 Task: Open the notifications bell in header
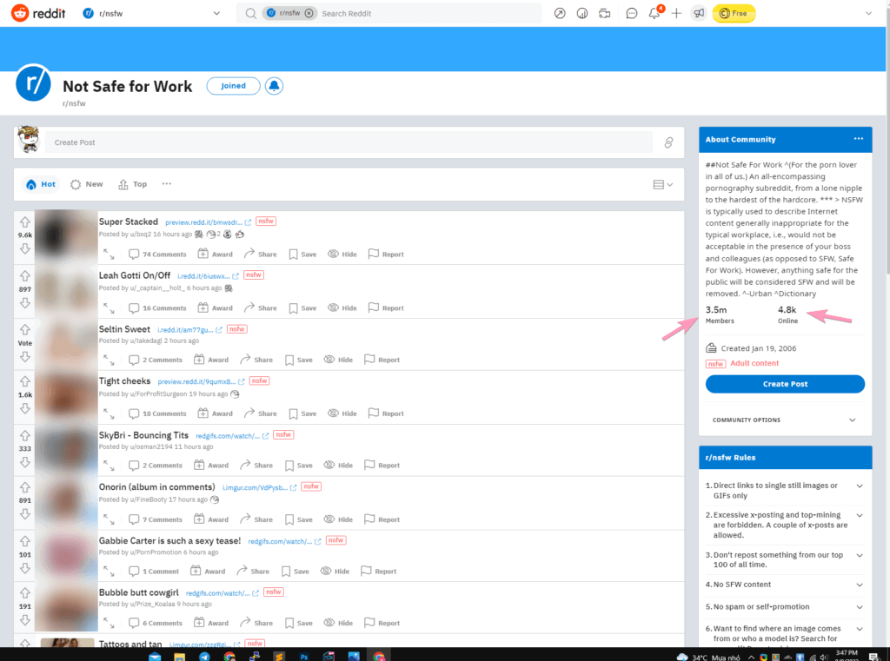[654, 13]
